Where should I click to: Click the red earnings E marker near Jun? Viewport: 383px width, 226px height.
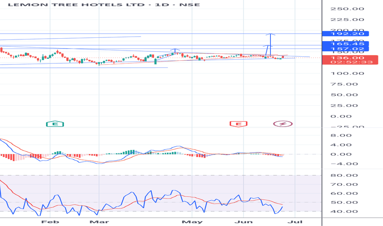click(x=238, y=124)
